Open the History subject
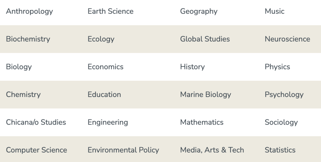Image resolution: width=321 pixels, height=162 pixels. tap(192, 67)
